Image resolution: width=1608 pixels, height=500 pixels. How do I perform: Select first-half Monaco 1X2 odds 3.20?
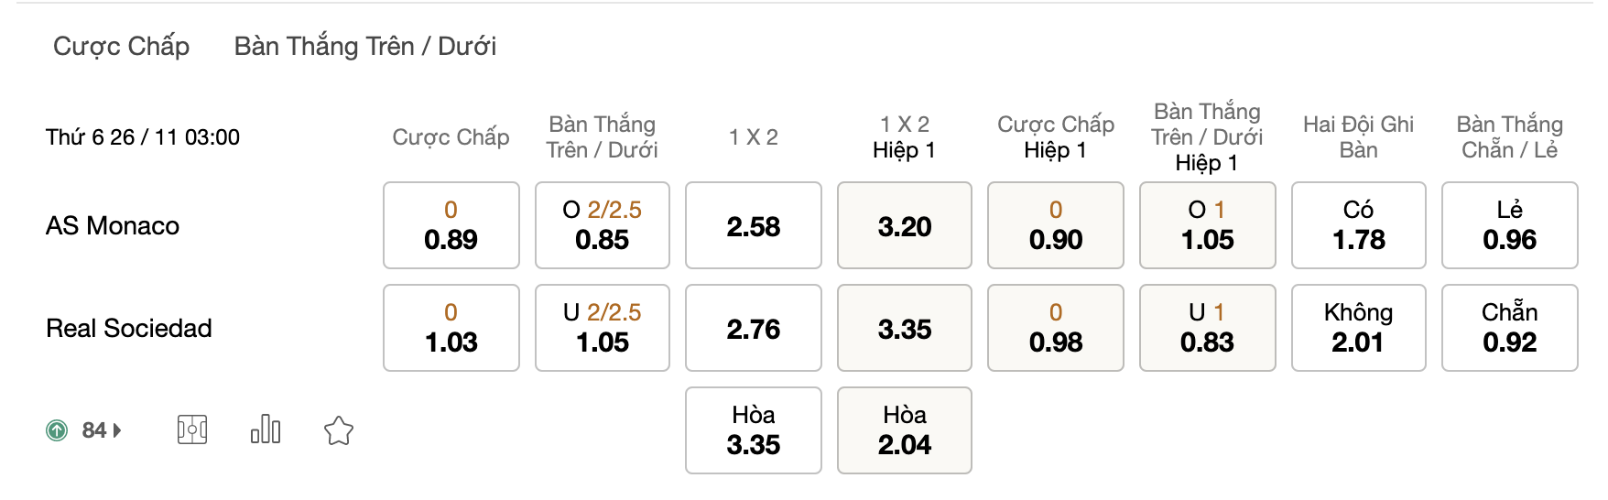pos(905,225)
